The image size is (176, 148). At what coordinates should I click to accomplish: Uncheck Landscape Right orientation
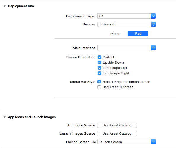pos(100,73)
